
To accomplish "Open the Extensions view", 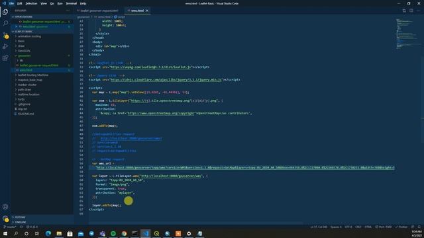I will click(5, 58).
